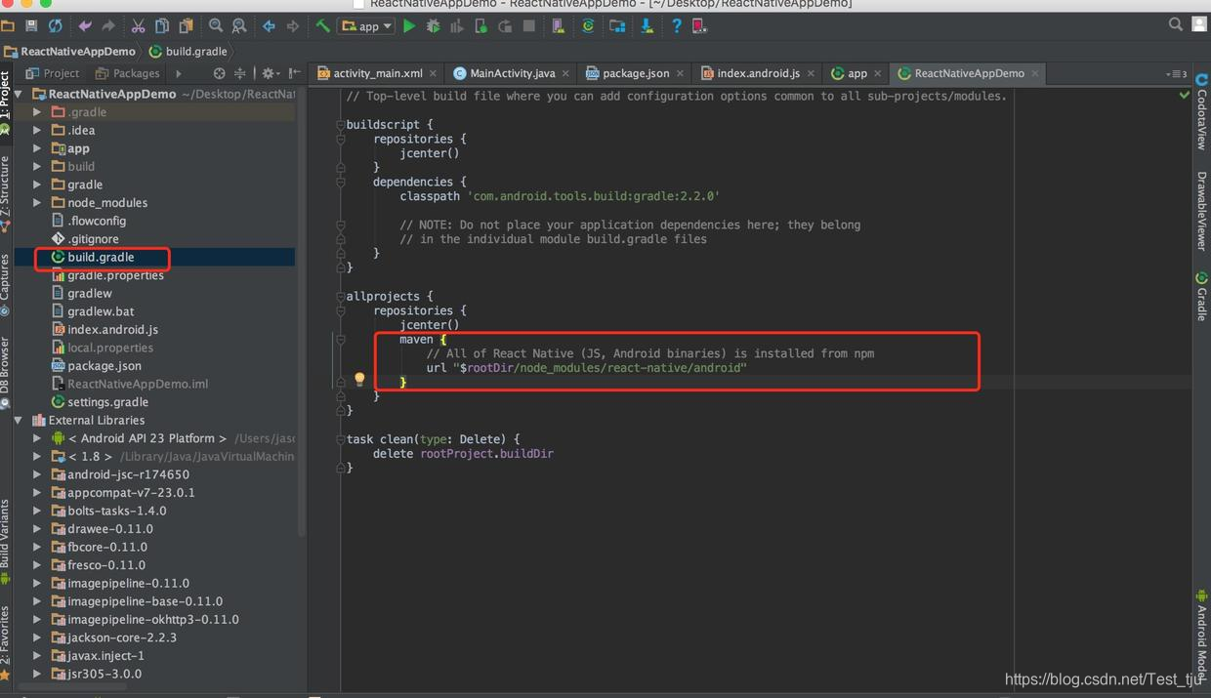Click the navigate Forward arrow icon
The image size is (1211, 698).
(x=292, y=25)
